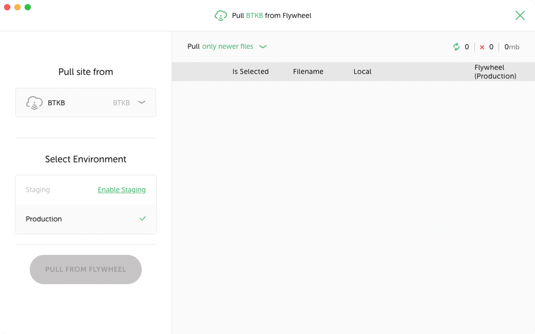535x334 pixels.
Task: Click the 'Is Selected' column header
Action: pyautogui.click(x=251, y=71)
